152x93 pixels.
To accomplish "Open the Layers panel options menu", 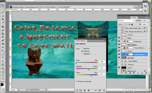I will 149,18.
